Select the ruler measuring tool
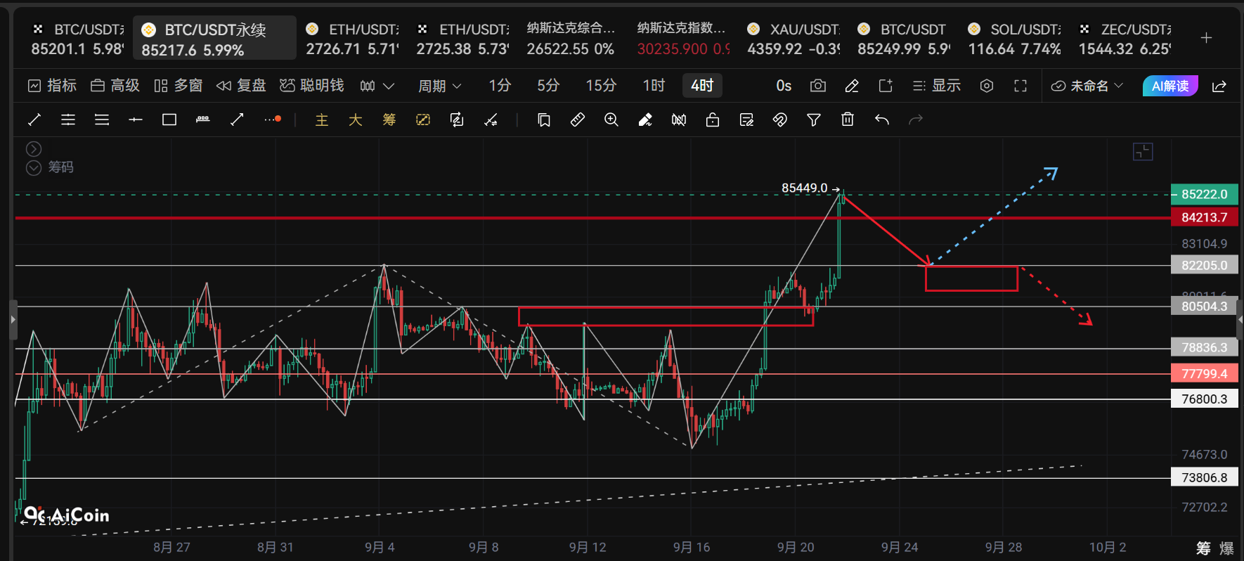1244x561 pixels. 578,120
